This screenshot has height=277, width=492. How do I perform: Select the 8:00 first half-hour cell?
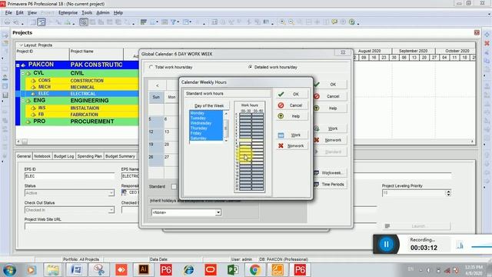pyautogui.click(x=245, y=140)
